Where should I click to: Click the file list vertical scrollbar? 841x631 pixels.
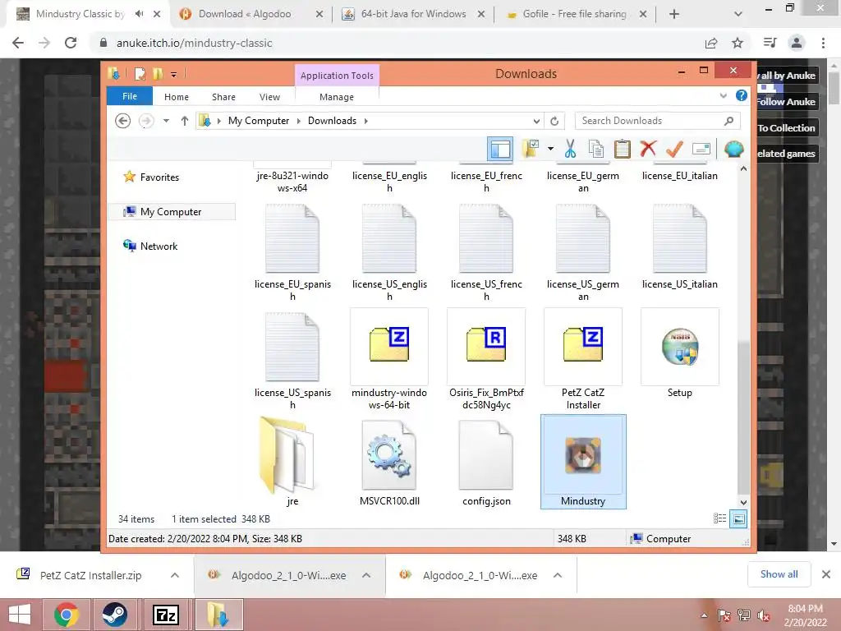click(x=742, y=416)
